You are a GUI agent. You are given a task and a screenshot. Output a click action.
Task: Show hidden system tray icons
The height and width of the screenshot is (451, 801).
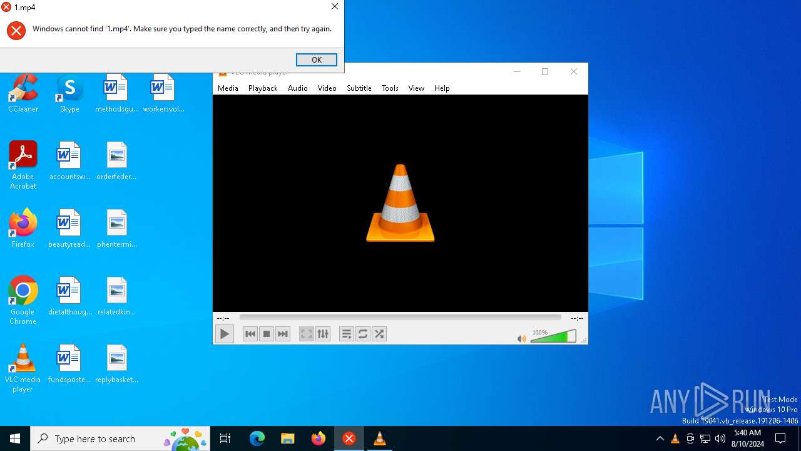660,438
